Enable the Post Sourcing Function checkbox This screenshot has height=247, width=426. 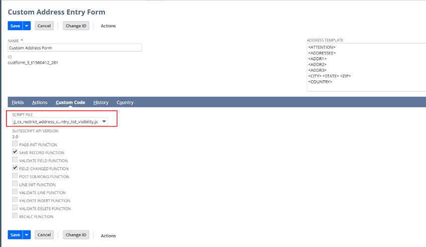(15, 176)
